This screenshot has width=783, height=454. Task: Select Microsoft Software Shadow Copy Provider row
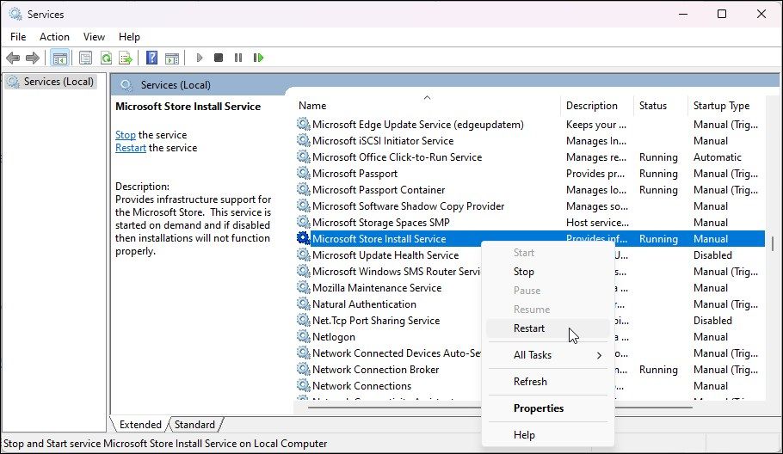pos(530,206)
